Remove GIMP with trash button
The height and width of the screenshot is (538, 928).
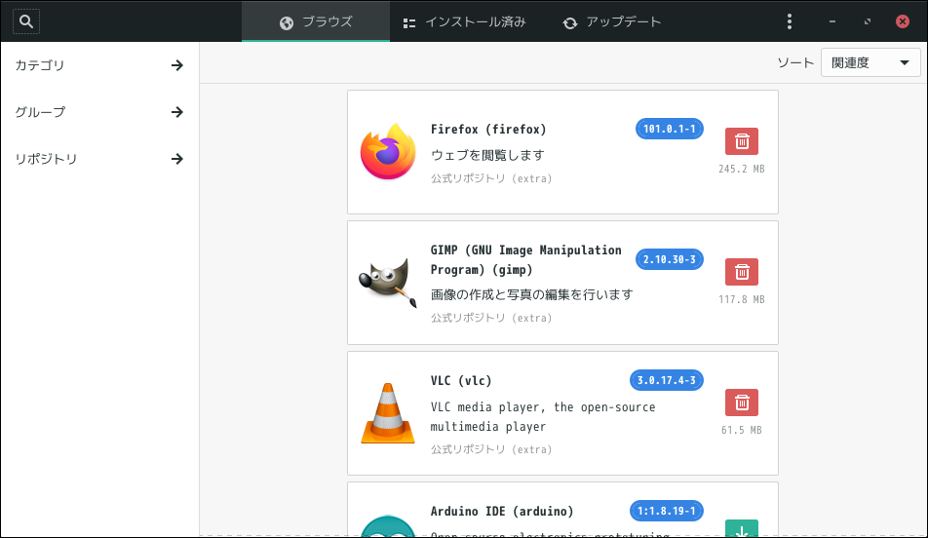pos(742,272)
